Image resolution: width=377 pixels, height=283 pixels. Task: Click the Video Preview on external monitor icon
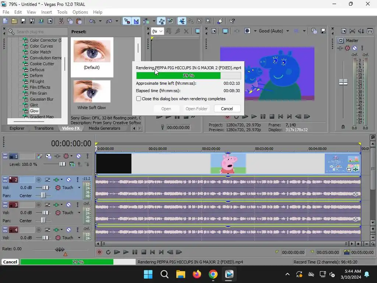tap(225, 31)
